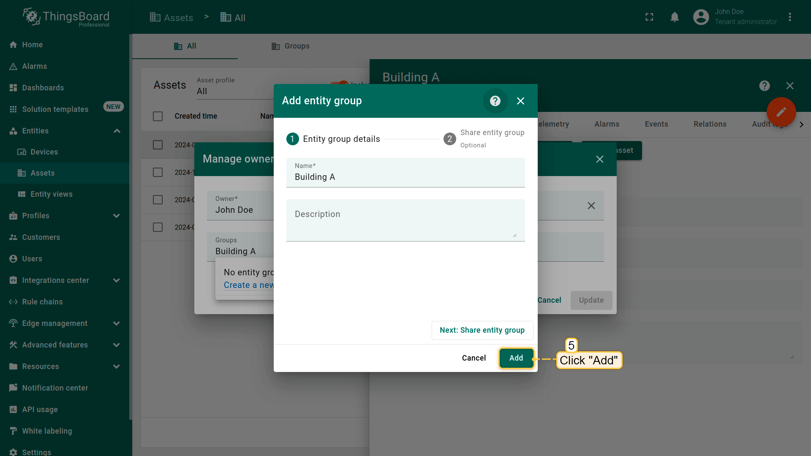
Task: Switch to the Groups tab
Action: click(x=291, y=46)
